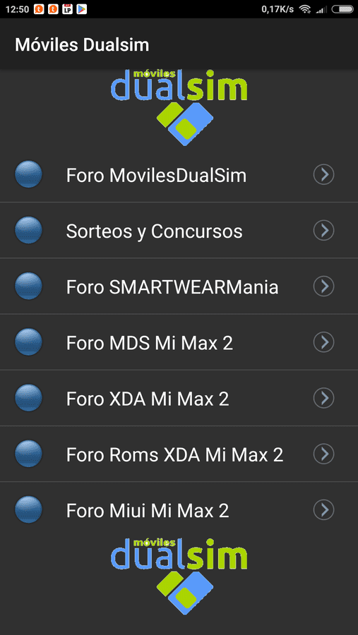
Task: Open the chevron arrow for Sorteos y Concursos
Action: [323, 231]
